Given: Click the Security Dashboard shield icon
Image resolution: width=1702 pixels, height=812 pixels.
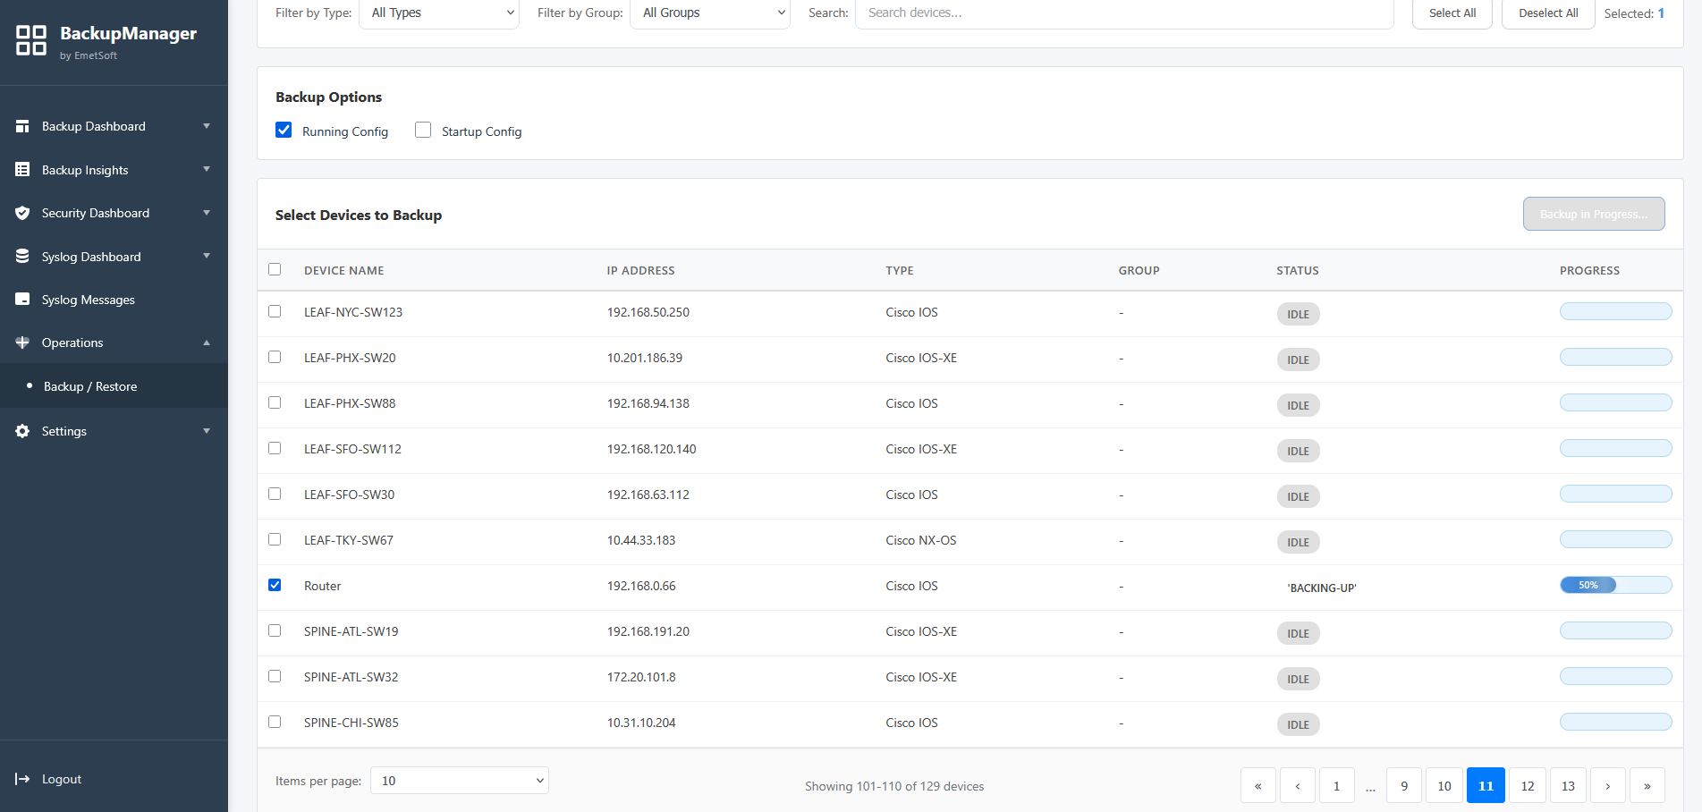Looking at the screenshot, I should click(x=22, y=213).
